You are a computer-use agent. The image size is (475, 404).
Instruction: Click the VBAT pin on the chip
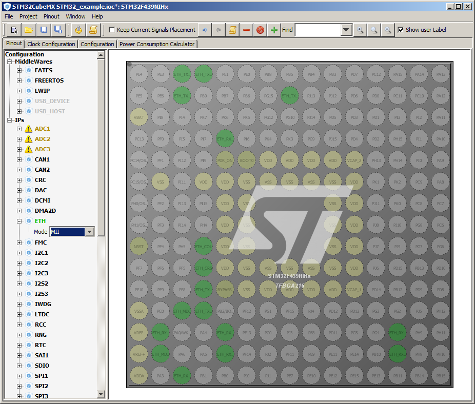coord(139,117)
